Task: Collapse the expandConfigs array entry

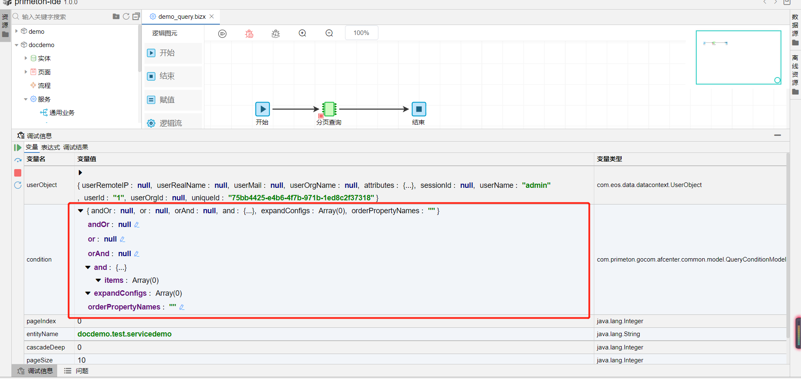Action: pyautogui.click(x=88, y=293)
